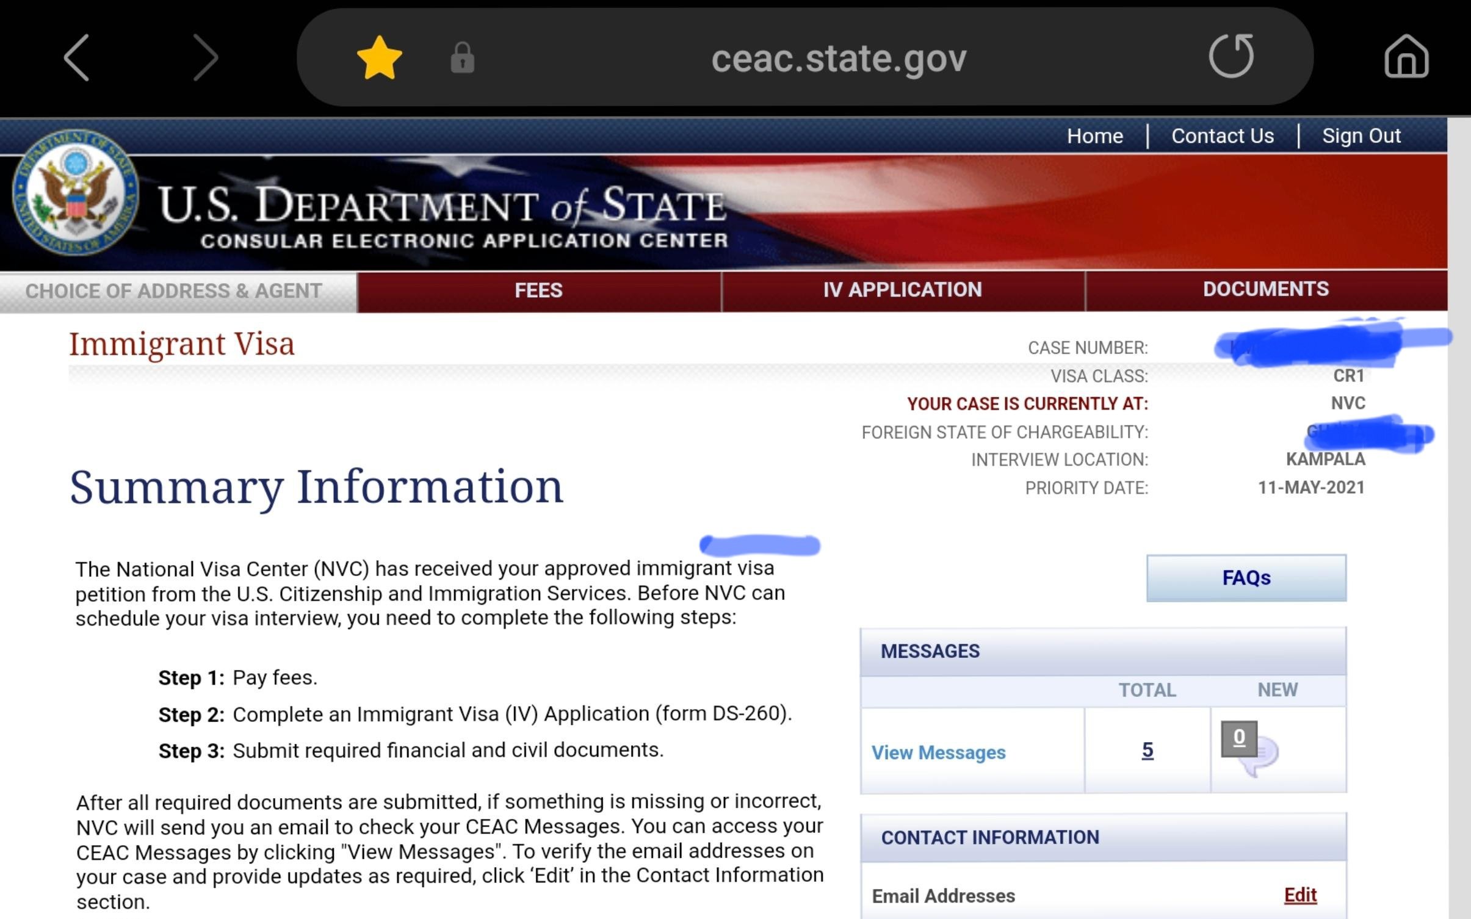This screenshot has height=919, width=1471.
Task: Tap the ceac.state.gov address field
Action: (x=839, y=58)
